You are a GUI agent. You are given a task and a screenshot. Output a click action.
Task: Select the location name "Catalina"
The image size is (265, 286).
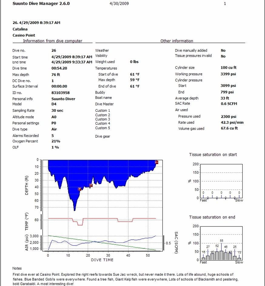(20, 29)
